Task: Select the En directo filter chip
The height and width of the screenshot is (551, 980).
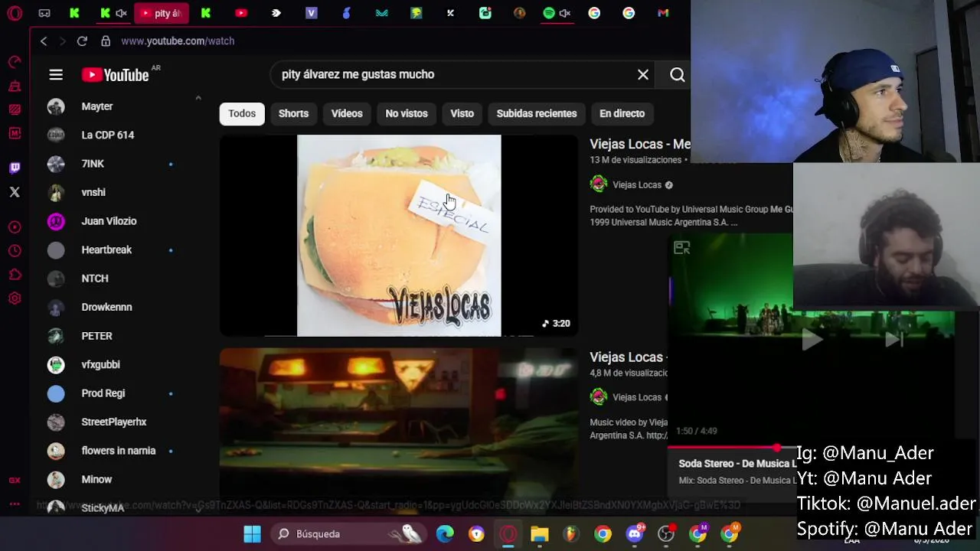Action: pyautogui.click(x=622, y=113)
